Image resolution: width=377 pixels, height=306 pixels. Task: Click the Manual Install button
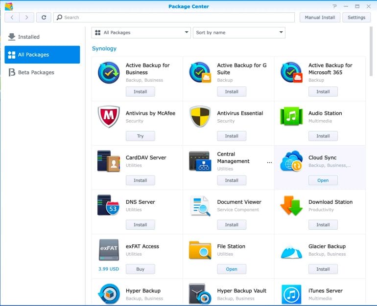(x=320, y=17)
